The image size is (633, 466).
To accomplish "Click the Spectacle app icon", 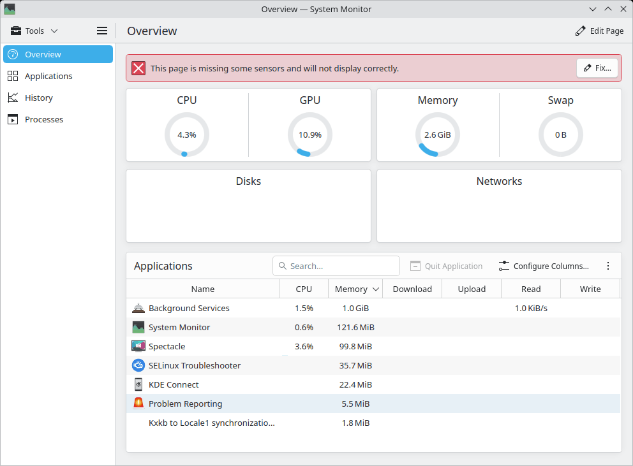I will point(138,346).
